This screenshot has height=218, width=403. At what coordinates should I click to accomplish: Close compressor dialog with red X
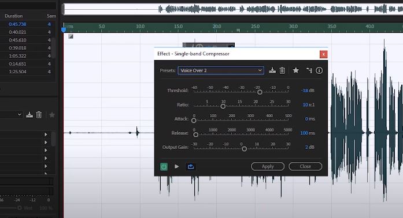tap(323, 54)
